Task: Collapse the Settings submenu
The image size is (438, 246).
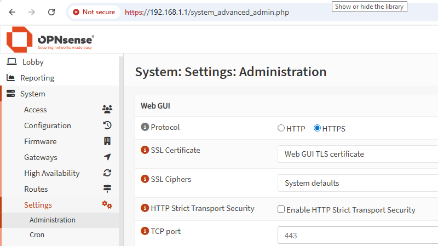Action: click(x=38, y=205)
